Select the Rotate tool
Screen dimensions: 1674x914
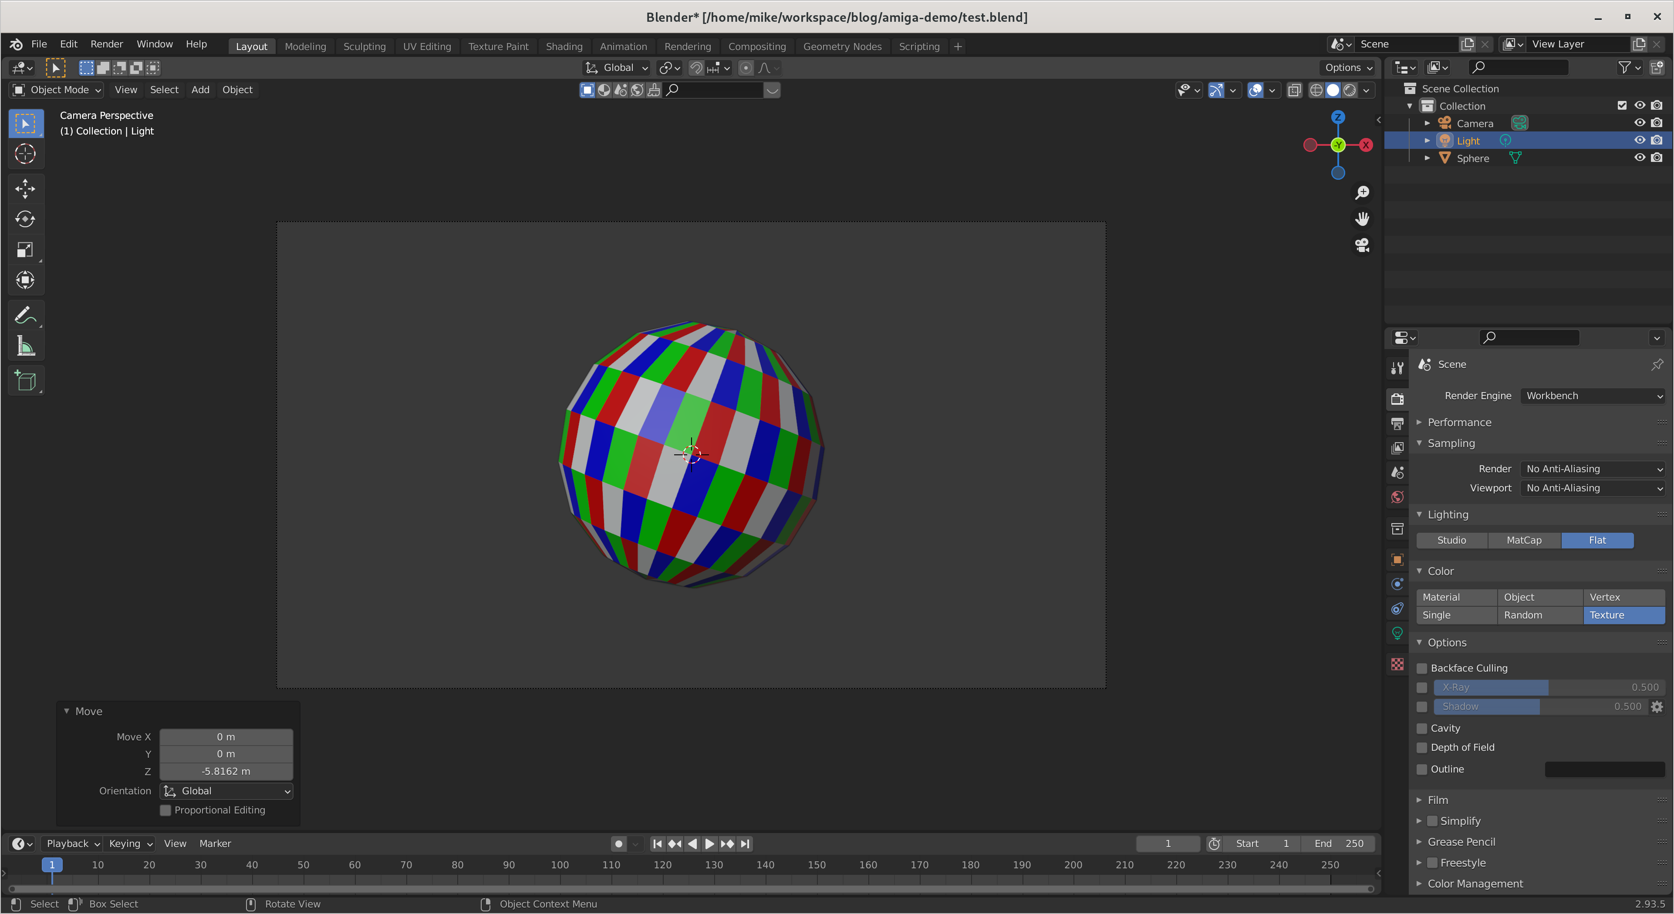(x=25, y=219)
